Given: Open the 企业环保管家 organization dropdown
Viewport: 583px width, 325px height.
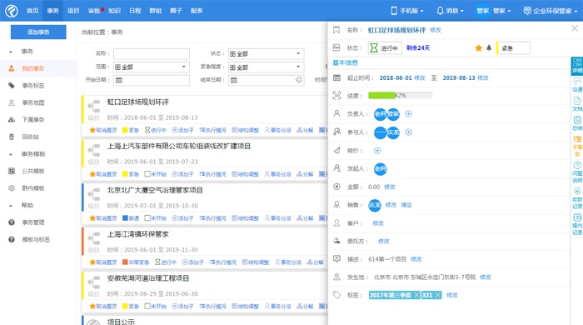Looking at the screenshot, I should (551, 11).
